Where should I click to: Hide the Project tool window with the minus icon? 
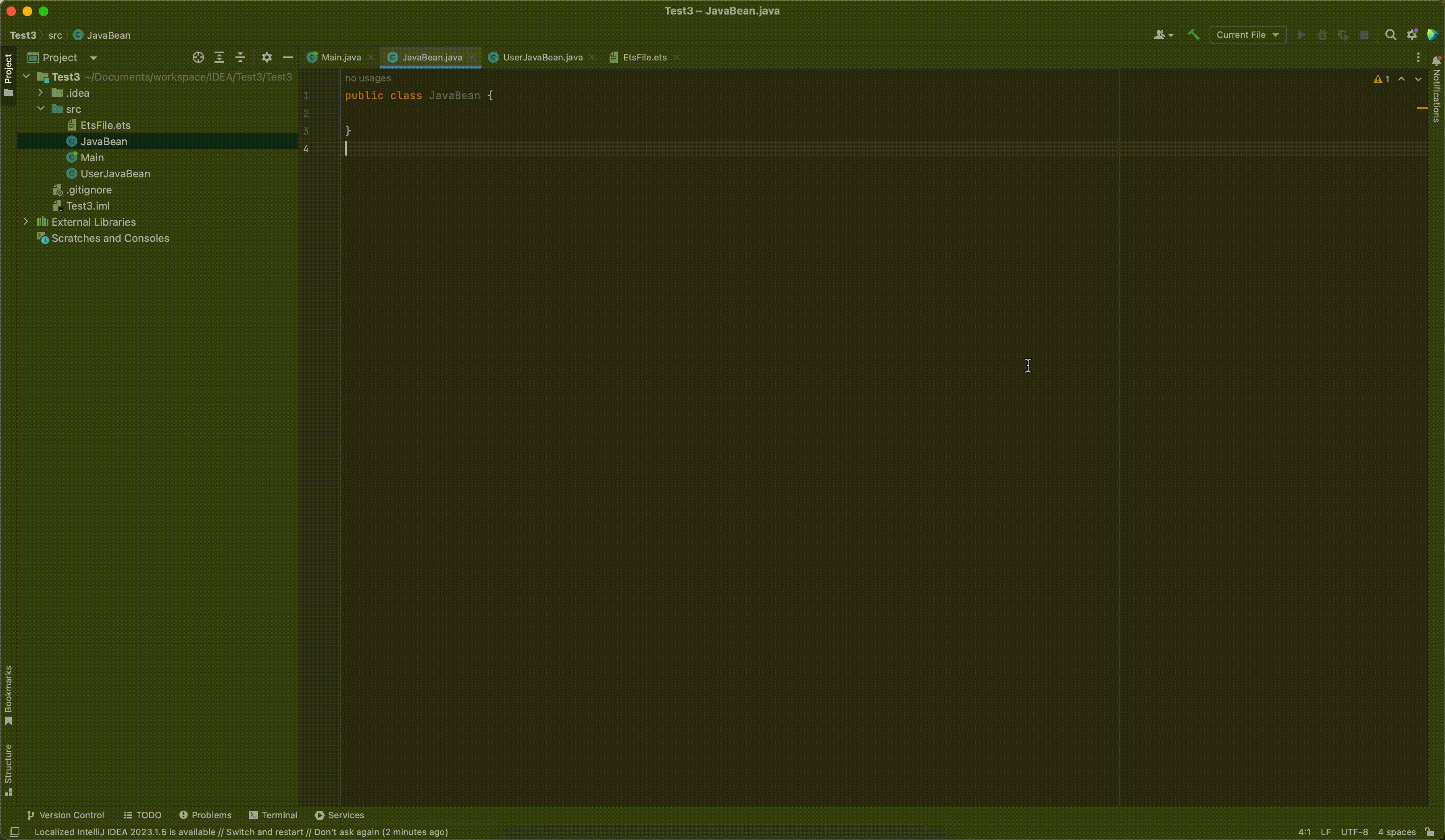[x=288, y=57]
